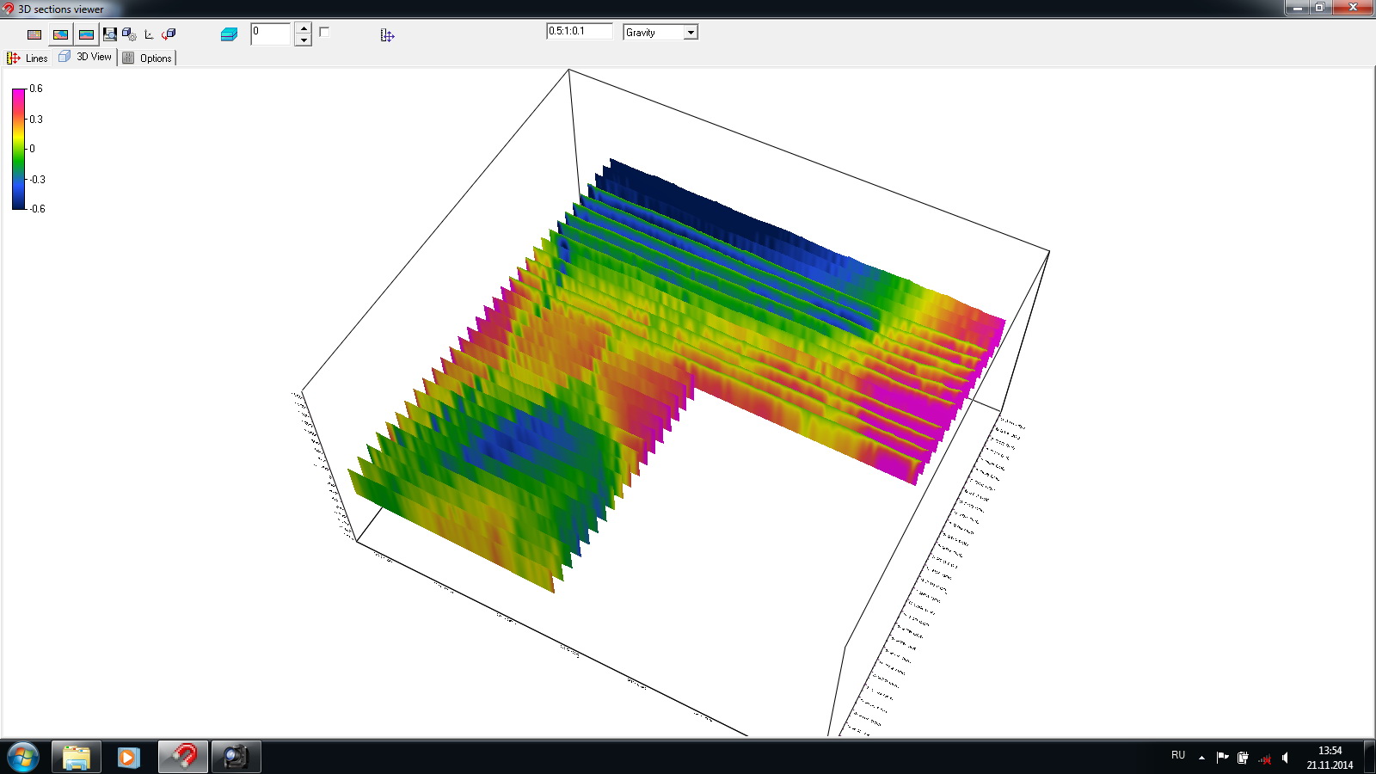The height and width of the screenshot is (774, 1376).
Task: Switch to the Lines tab
Action: (x=28, y=58)
